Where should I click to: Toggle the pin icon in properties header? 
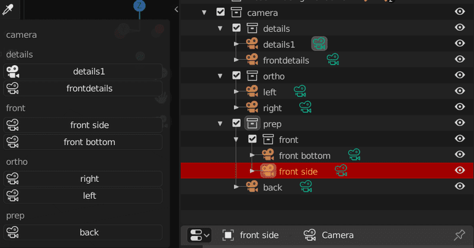pyautogui.click(x=460, y=235)
